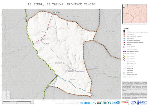Click the blue Poste de Santé legend symbol
This screenshot has width=149, height=105.
(124, 39)
